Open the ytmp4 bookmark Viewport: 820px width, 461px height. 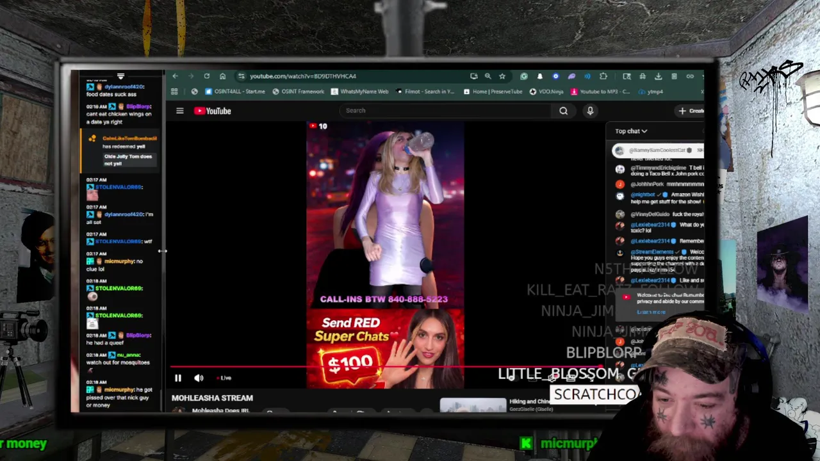click(650, 92)
